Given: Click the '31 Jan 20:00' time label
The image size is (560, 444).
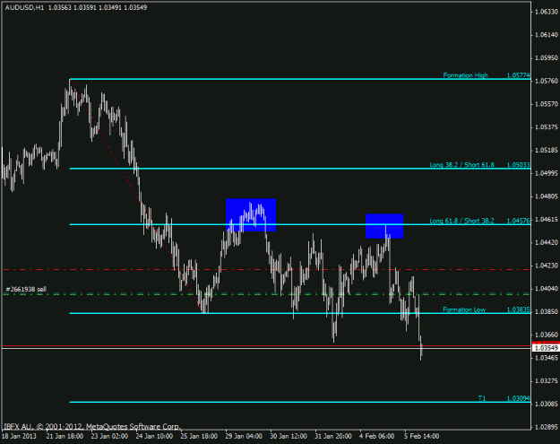Looking at the screenshot, I should (333, 436).
